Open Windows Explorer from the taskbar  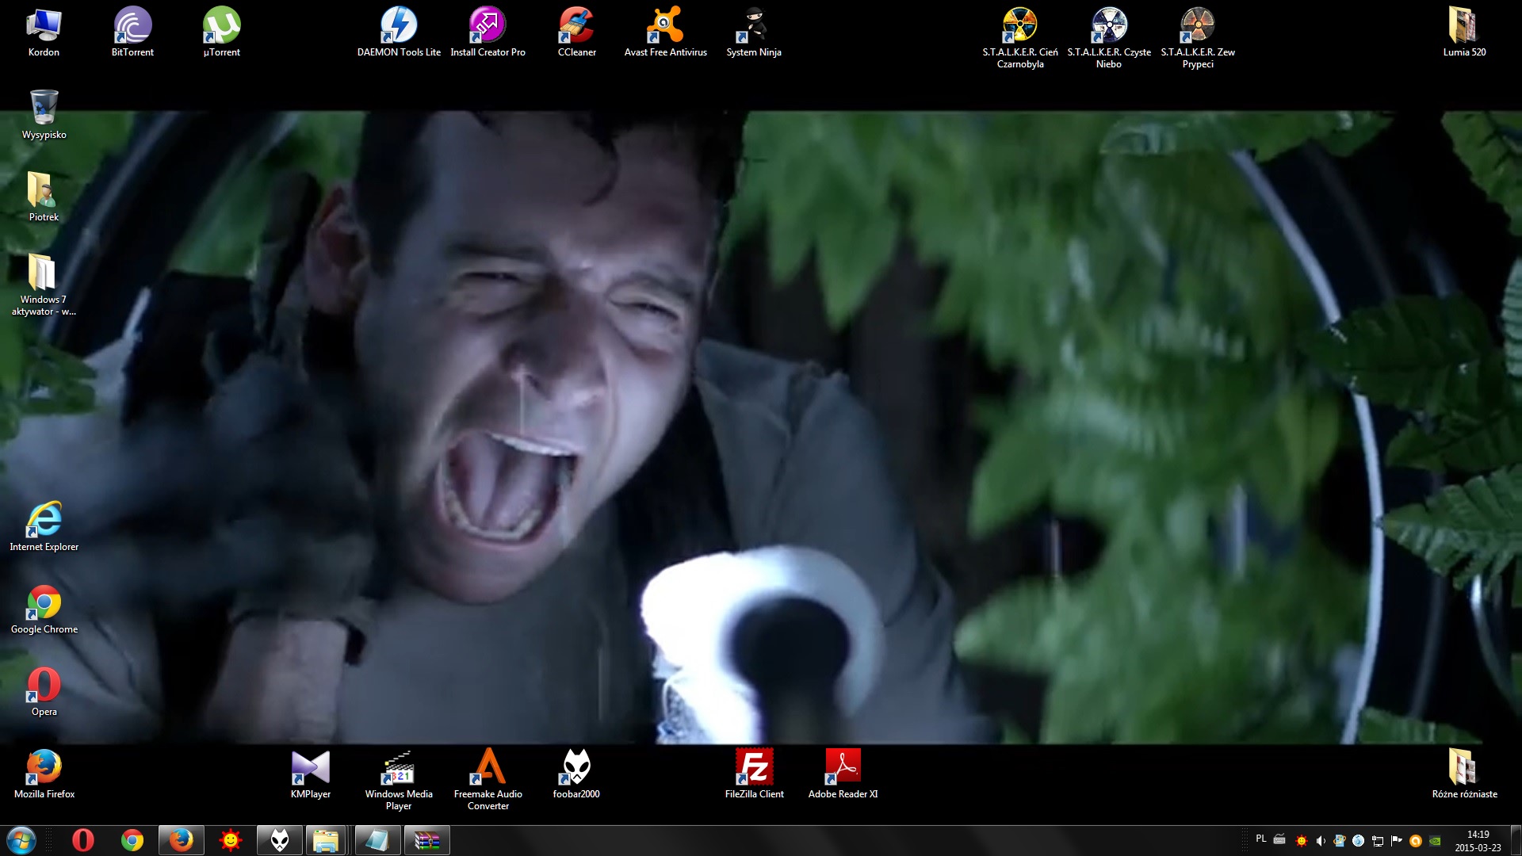[x=326, y=840]
